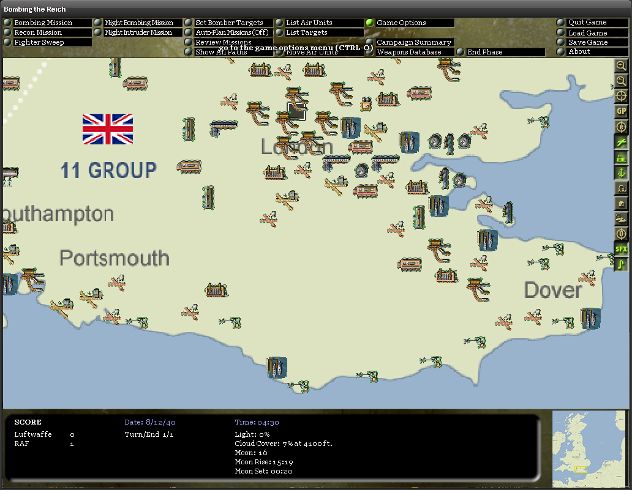
Task: Toggle factory display with green factory icon
Action: point(621,157)
